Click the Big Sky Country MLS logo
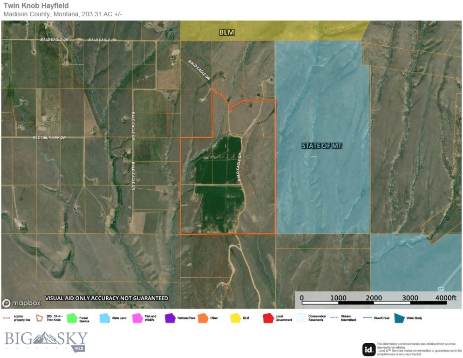Viewport: 463px width, 358px height. pos(46,342)
